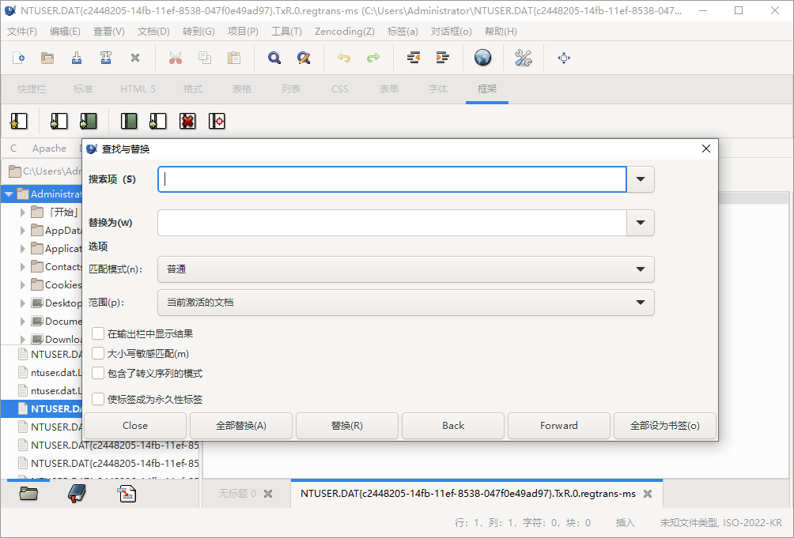Tick 使标签成为永久性标签 checkbox
This screenshot has height=538, width=794.
tap(98, 400)
